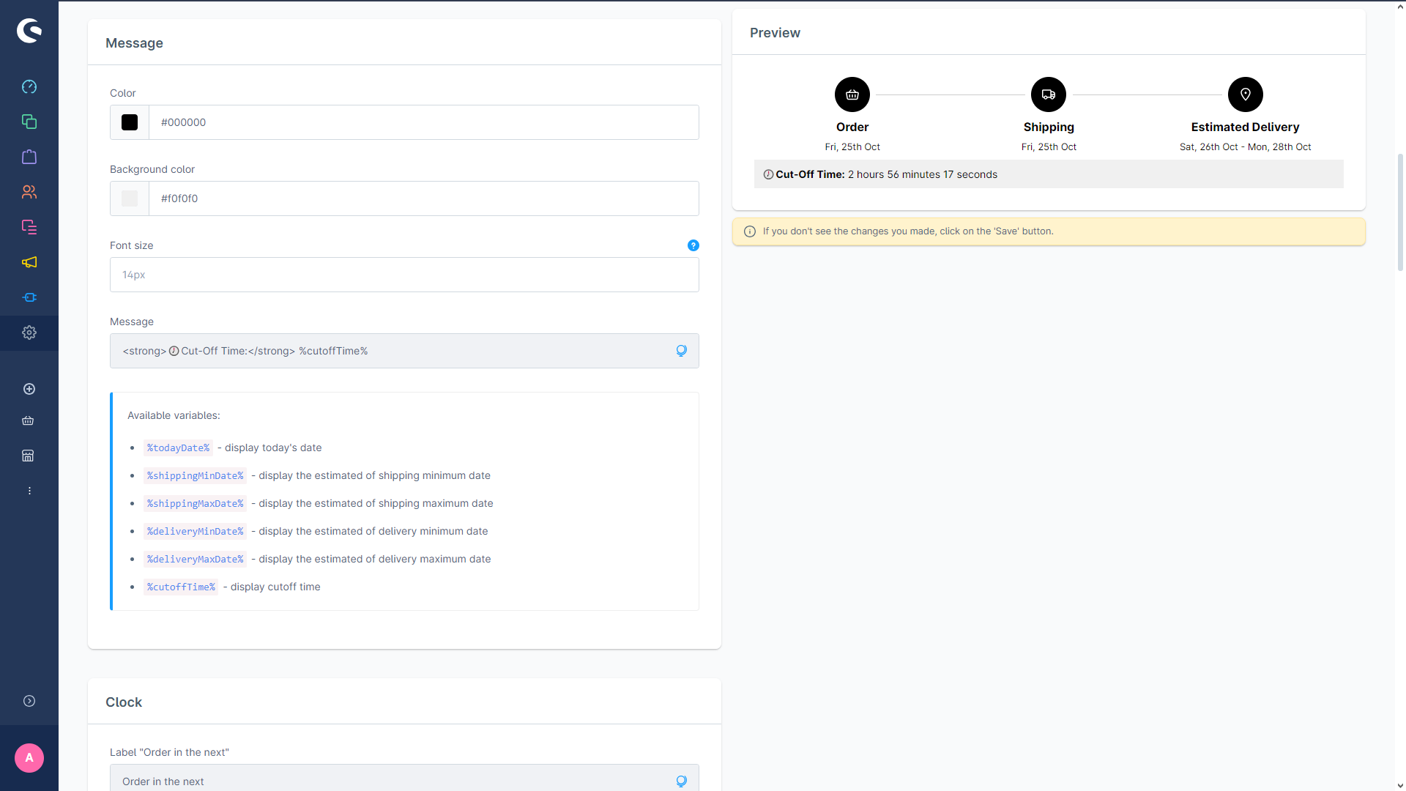This screenshot has height=791, width=1406.
Task: Click the inheritance icon in Order in the next field
Action: click(x=681, y=781)
